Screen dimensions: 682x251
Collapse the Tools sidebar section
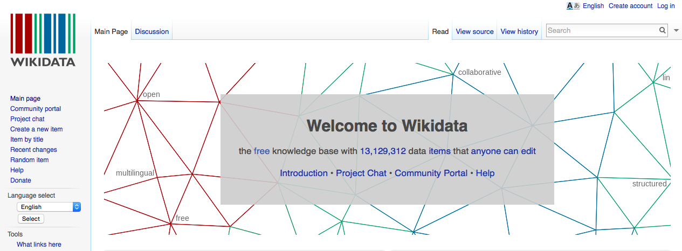[15, 234]
